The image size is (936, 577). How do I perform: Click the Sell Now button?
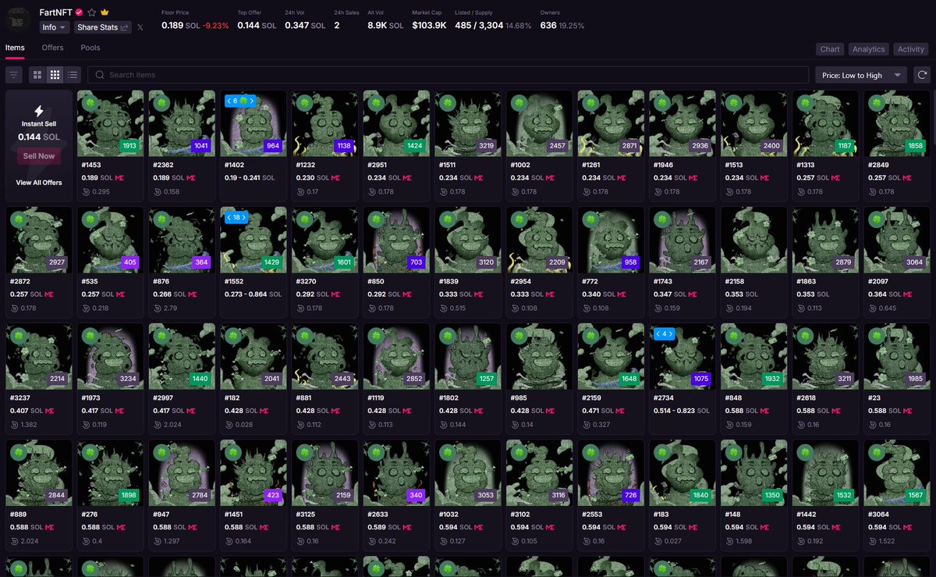point(39,156)
